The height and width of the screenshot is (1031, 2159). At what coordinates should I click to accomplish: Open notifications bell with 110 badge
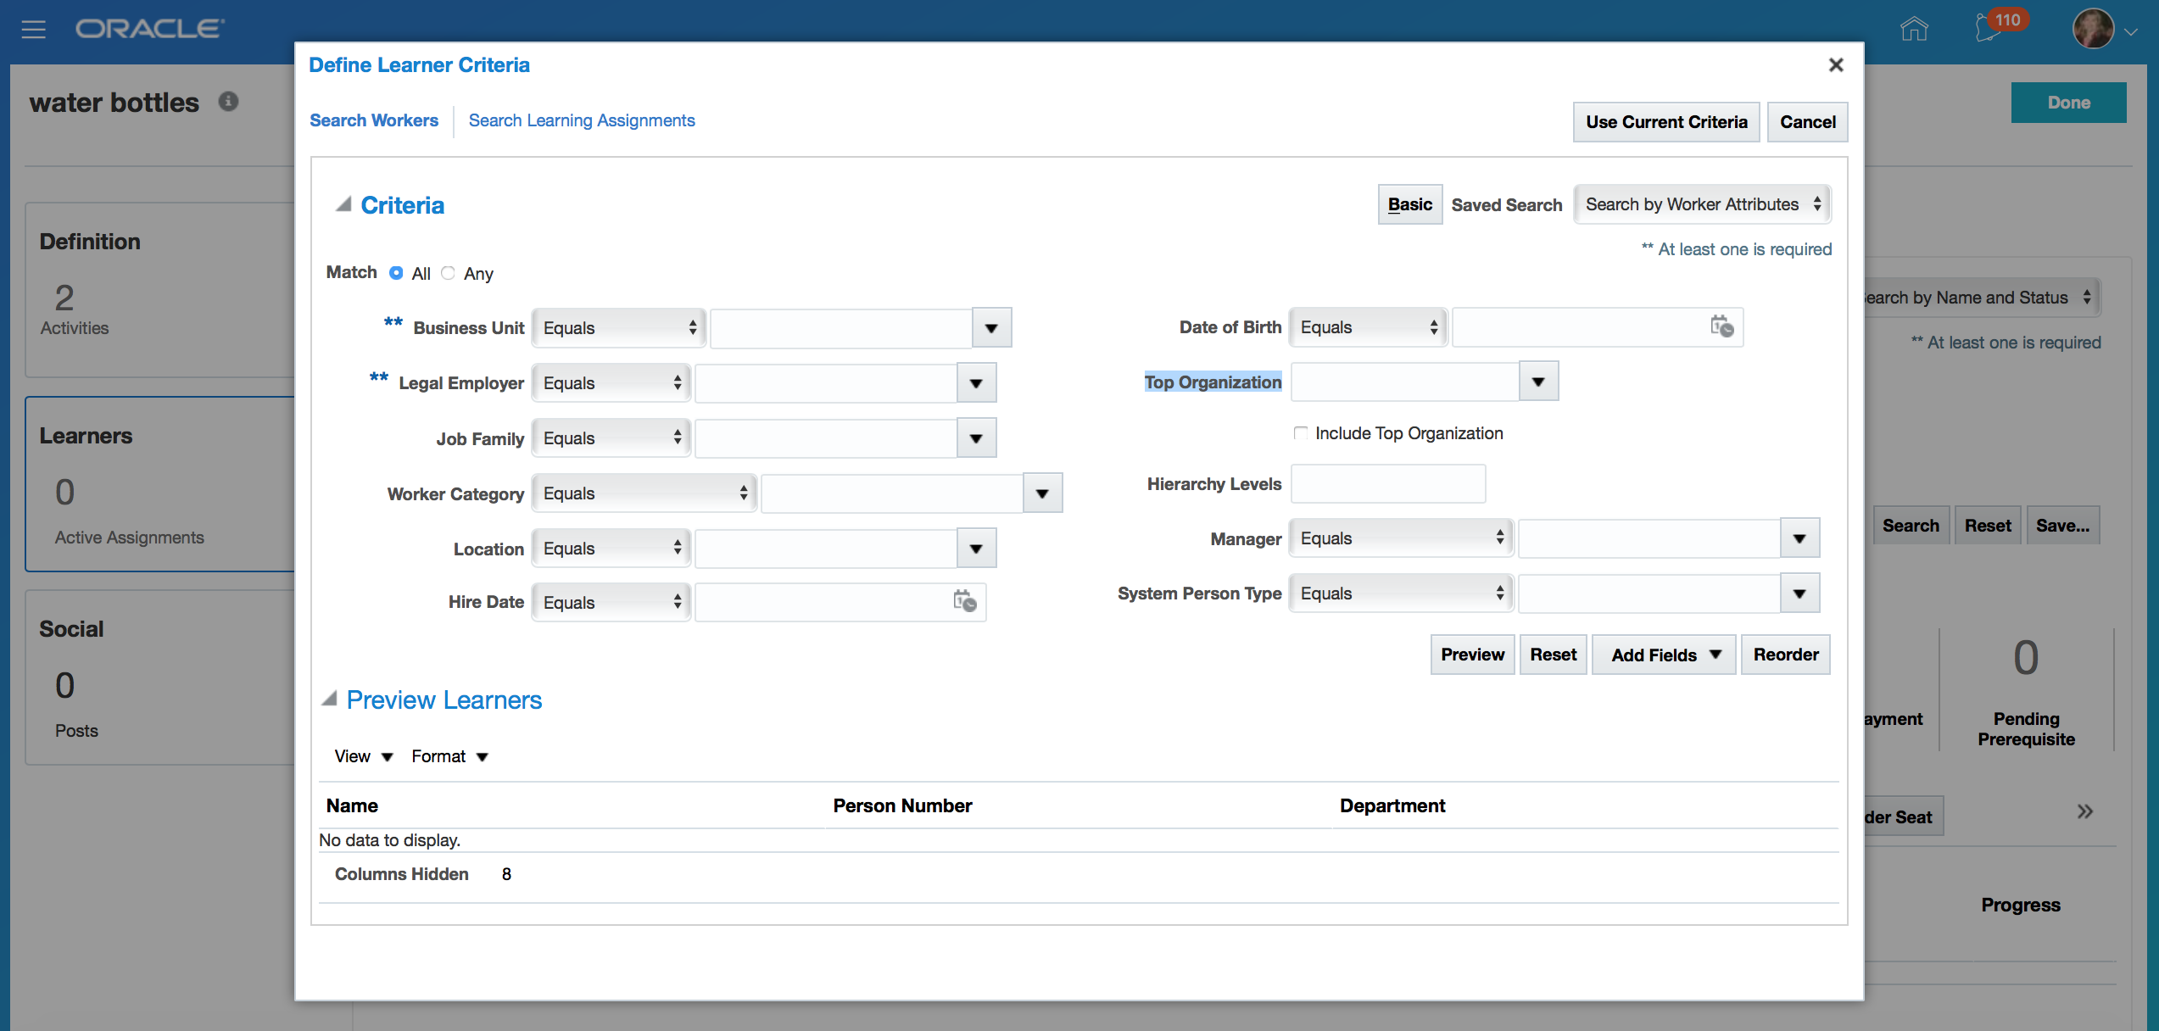(x=1989, y=29)
